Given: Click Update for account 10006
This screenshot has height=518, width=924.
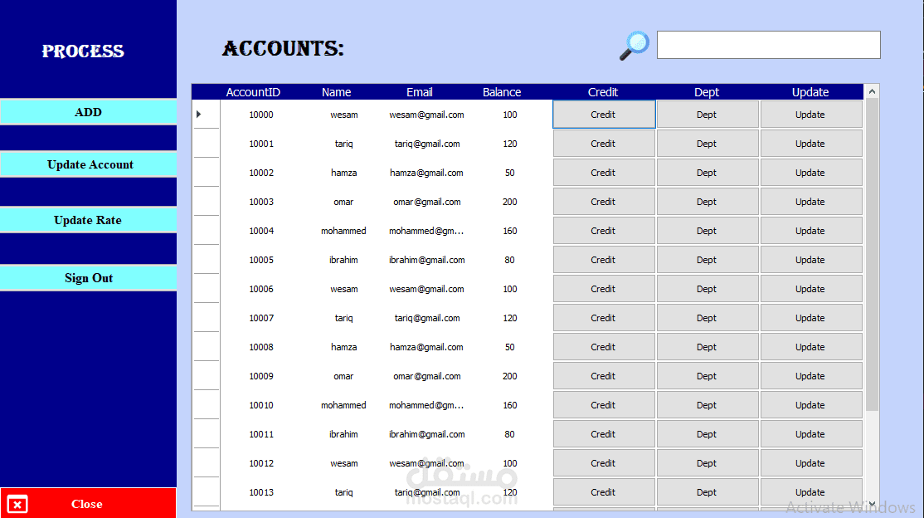Looking at the screenshot, I should coord(811,289).
